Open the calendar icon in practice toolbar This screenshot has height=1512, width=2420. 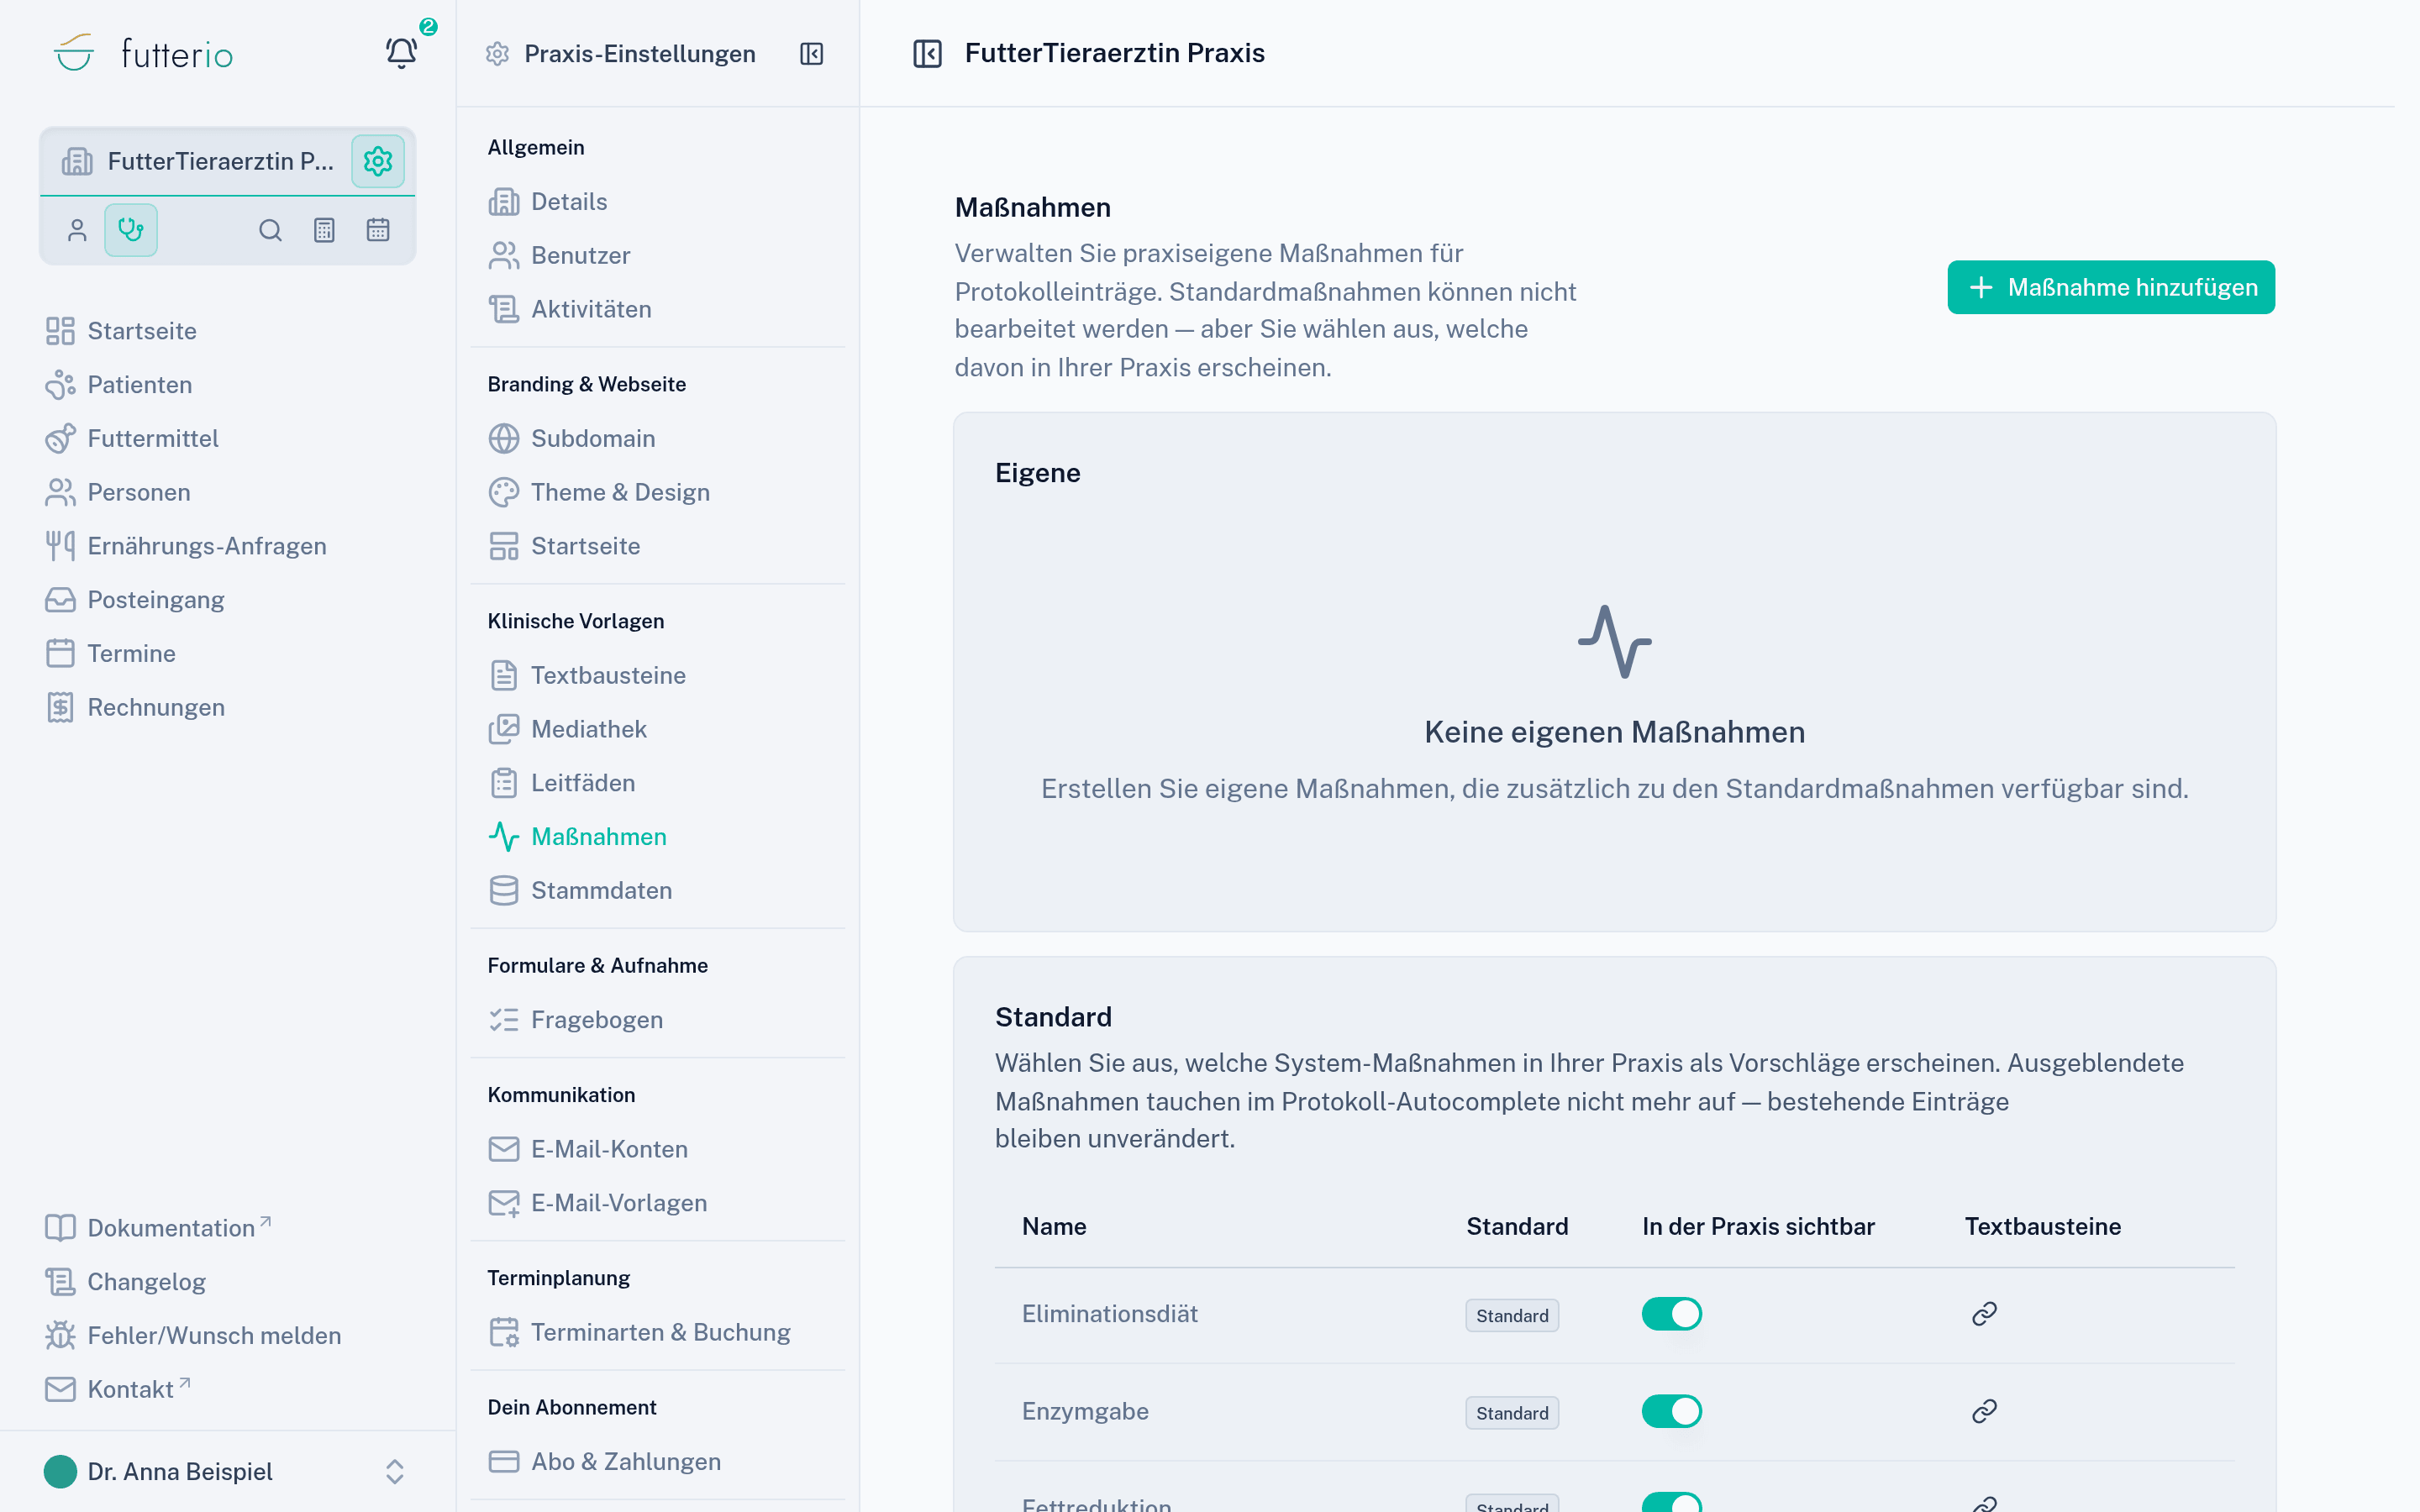(x=378, y=230)
